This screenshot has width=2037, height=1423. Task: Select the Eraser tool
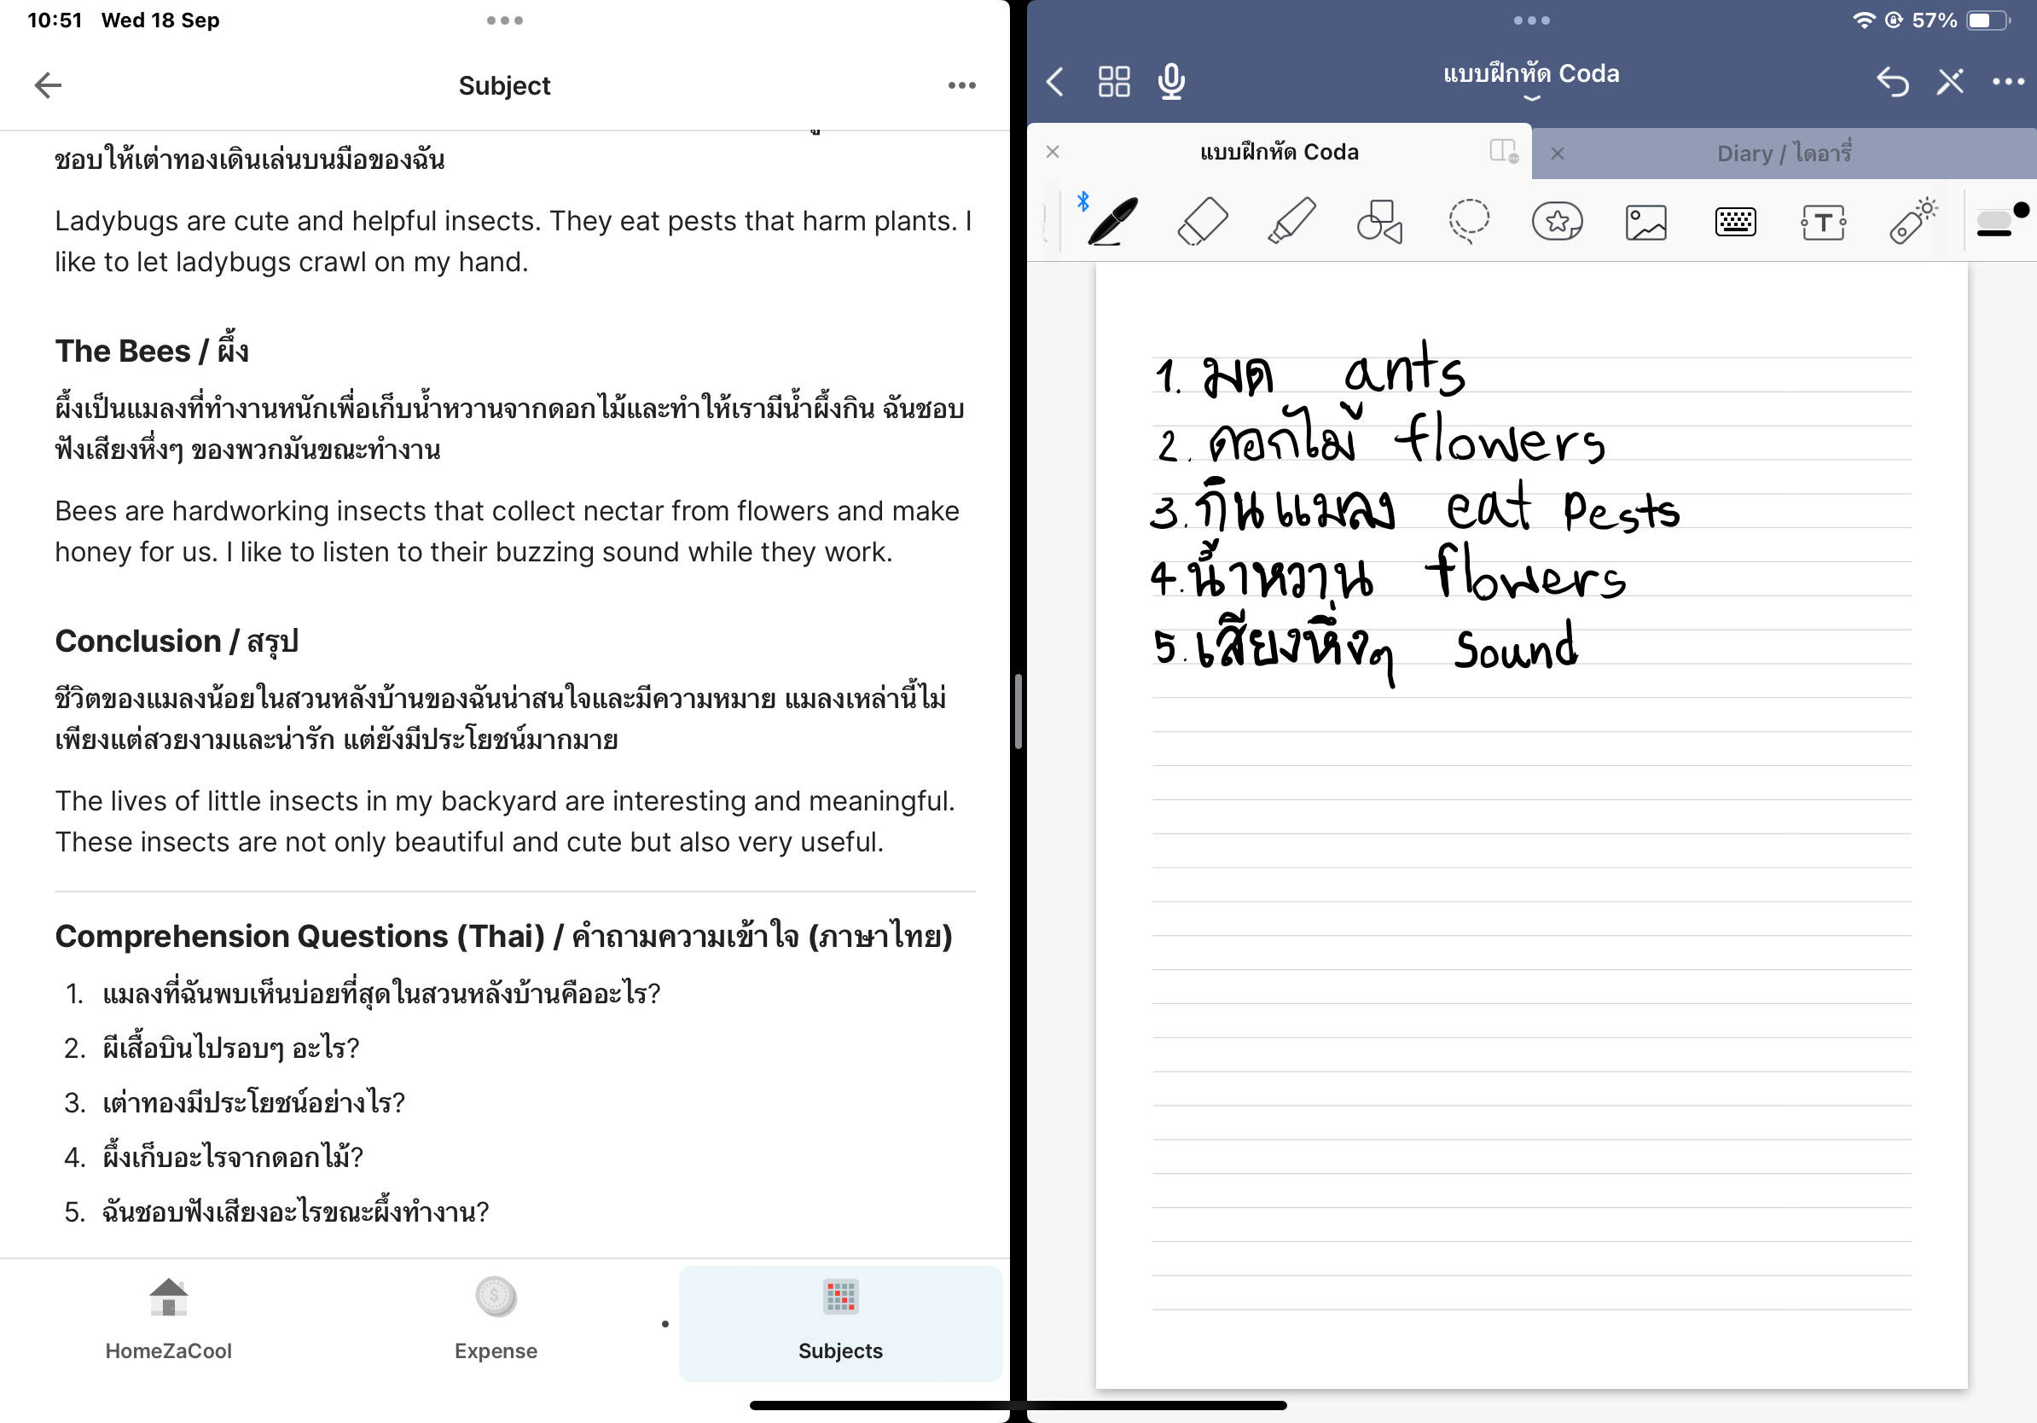pos(1202,221)
